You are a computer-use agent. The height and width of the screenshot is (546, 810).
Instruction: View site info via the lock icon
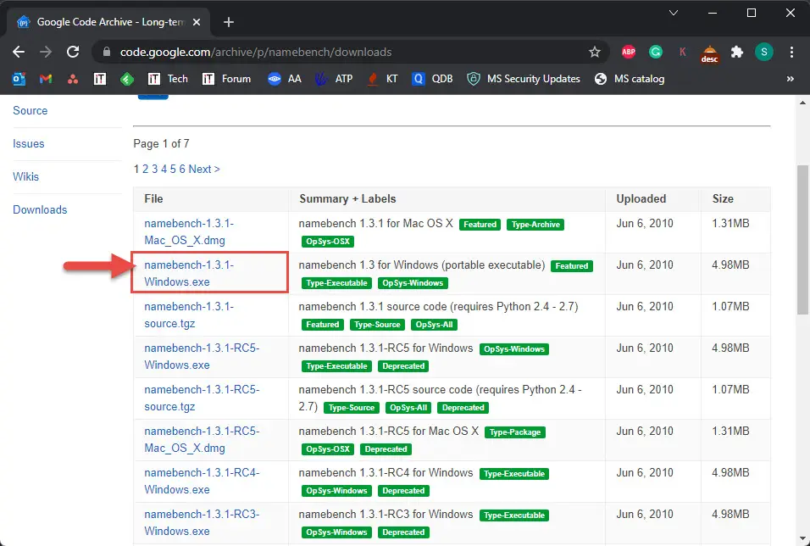click(x=107, y=52)
